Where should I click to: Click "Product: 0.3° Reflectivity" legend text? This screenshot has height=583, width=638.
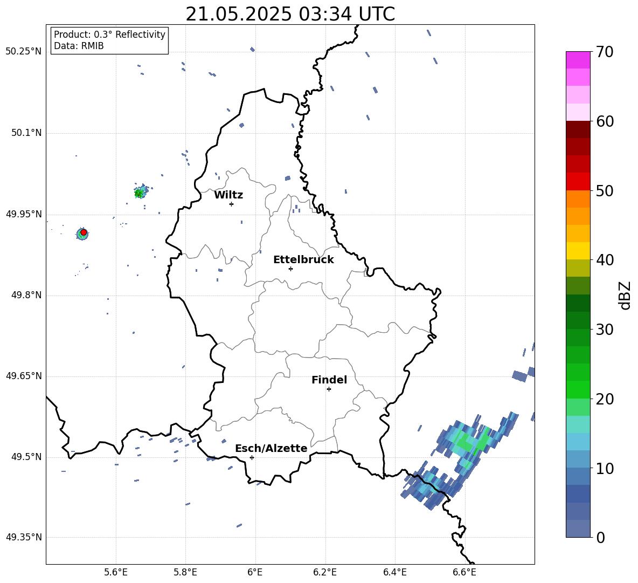109,34
